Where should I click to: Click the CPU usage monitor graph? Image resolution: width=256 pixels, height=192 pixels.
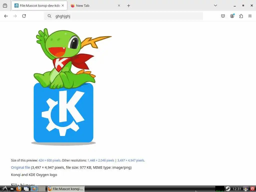(x=220, y=189)
